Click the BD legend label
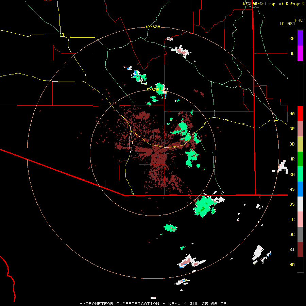Screen dimensions: 306x306 [x=292, y=144]
